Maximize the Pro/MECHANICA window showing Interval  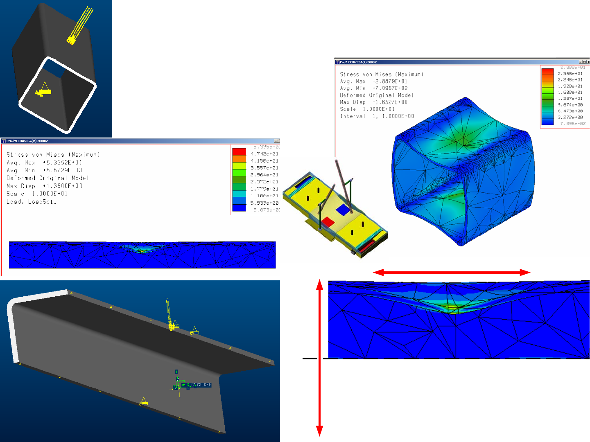click(585, 62)
